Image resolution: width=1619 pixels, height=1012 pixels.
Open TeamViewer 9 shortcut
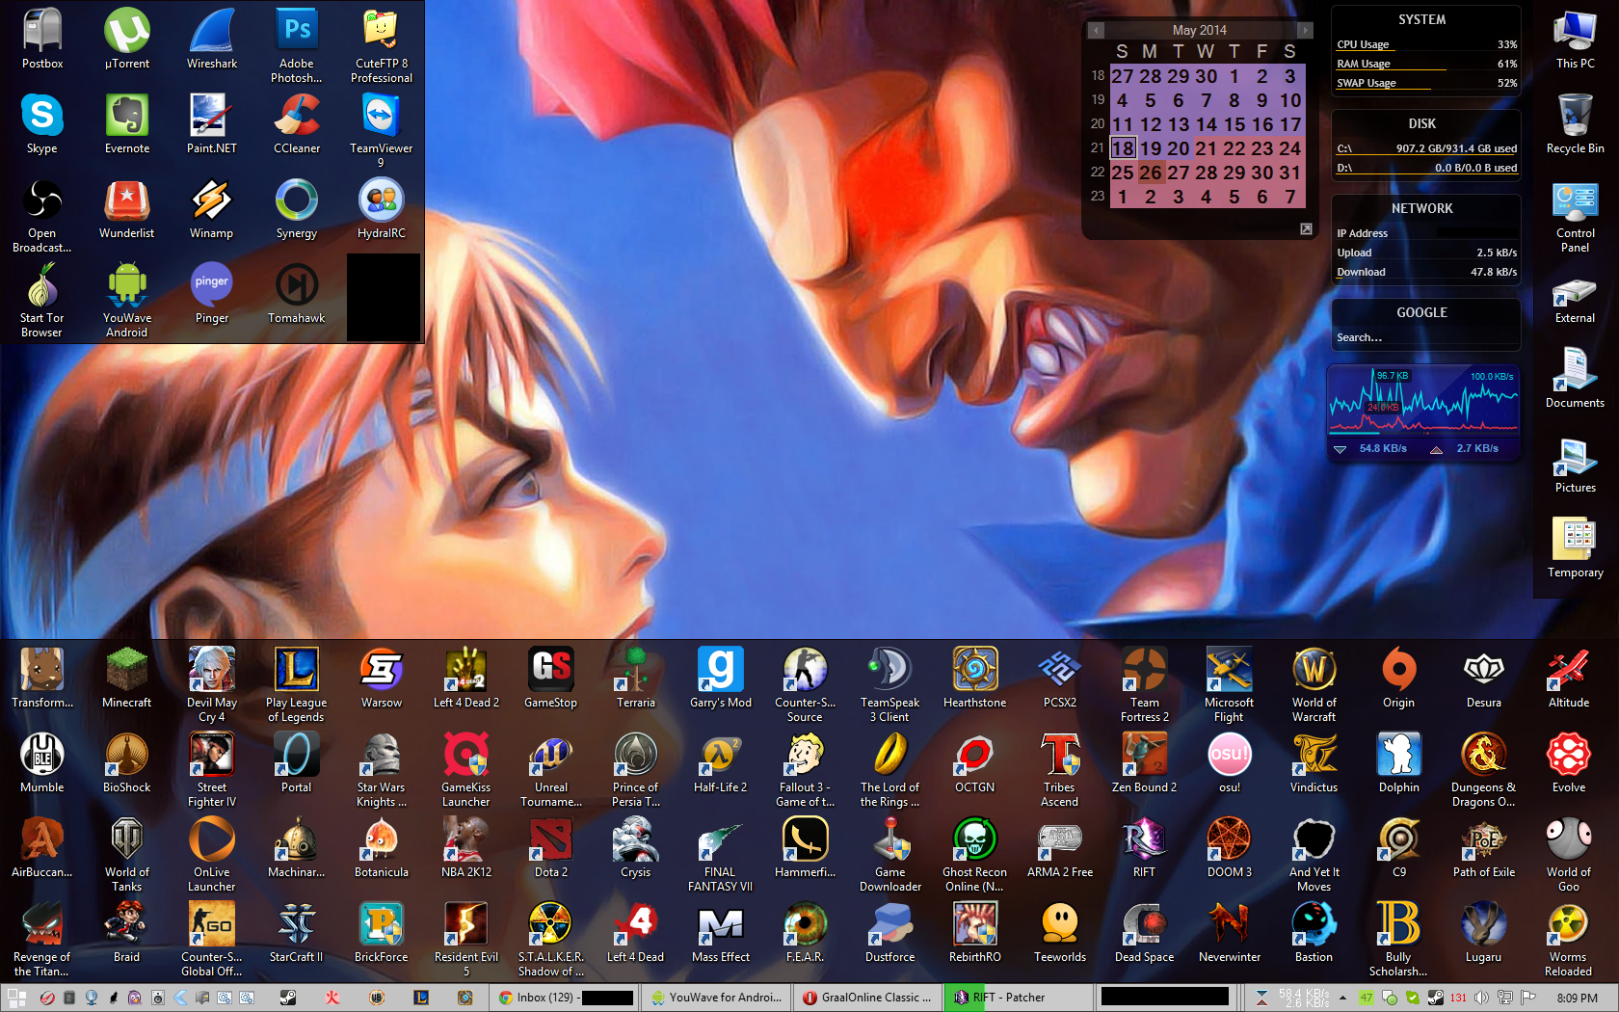382,130
